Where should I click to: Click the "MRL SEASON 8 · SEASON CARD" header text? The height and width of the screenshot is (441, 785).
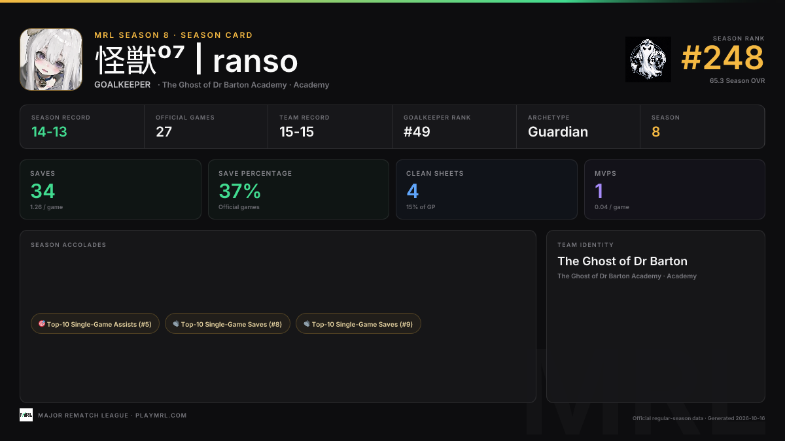[173, 35]
